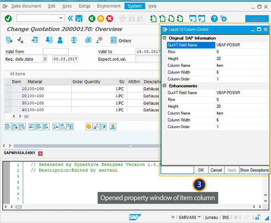Click the red Cancel icon
Image resolution: width=271 pixels, height=223 pixels.
tap(109, 18)
